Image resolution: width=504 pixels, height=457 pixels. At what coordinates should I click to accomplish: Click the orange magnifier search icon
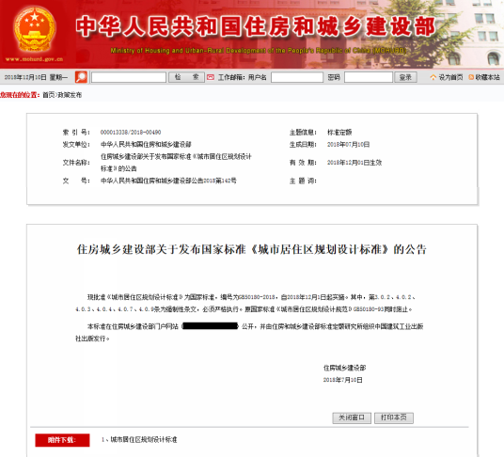click(x=81, y=77)
